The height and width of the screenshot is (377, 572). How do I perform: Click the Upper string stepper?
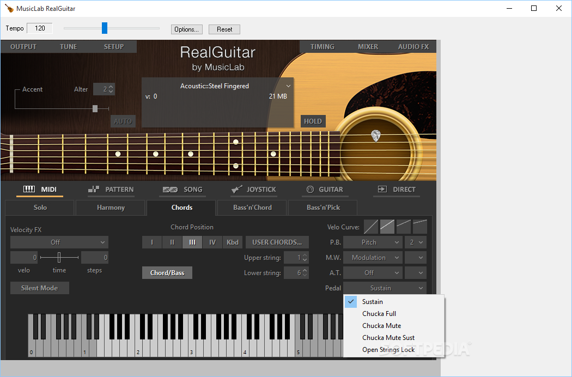click(305, 258)
